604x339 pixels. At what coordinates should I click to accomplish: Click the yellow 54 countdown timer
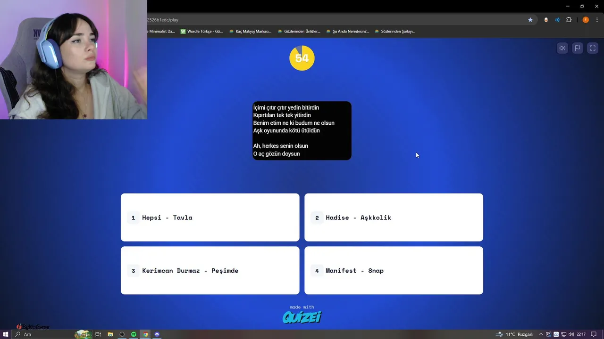tap(302, 58)
